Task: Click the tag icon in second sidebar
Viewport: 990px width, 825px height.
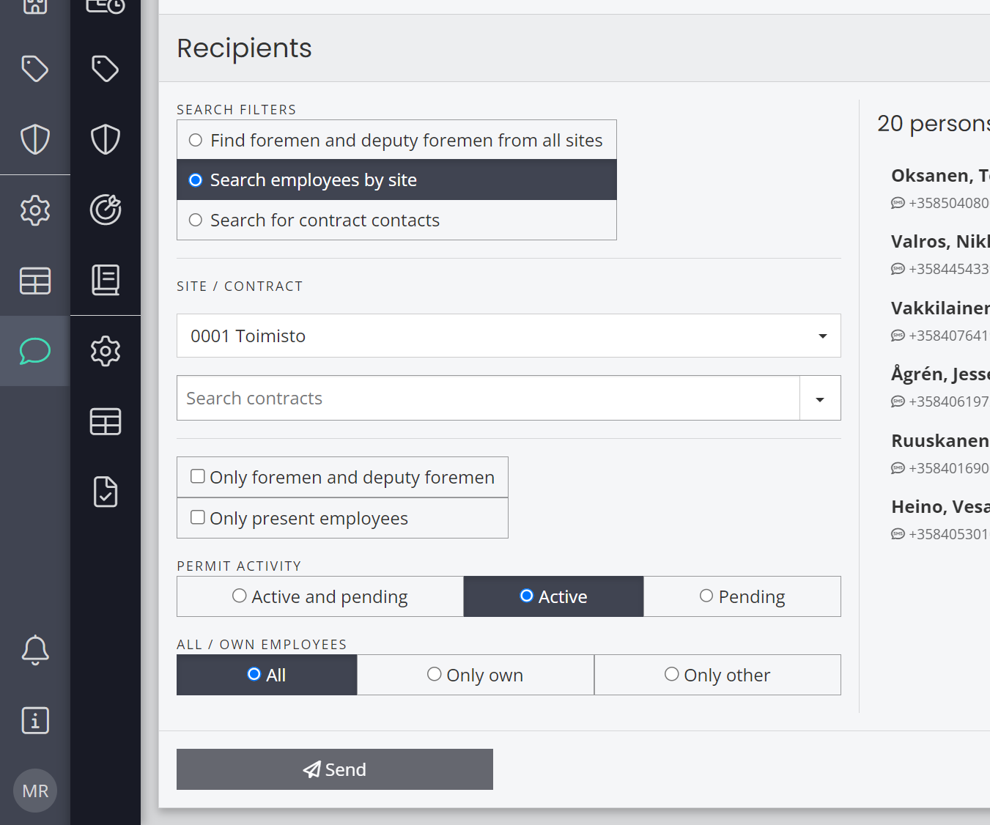Action: point(106,69)
